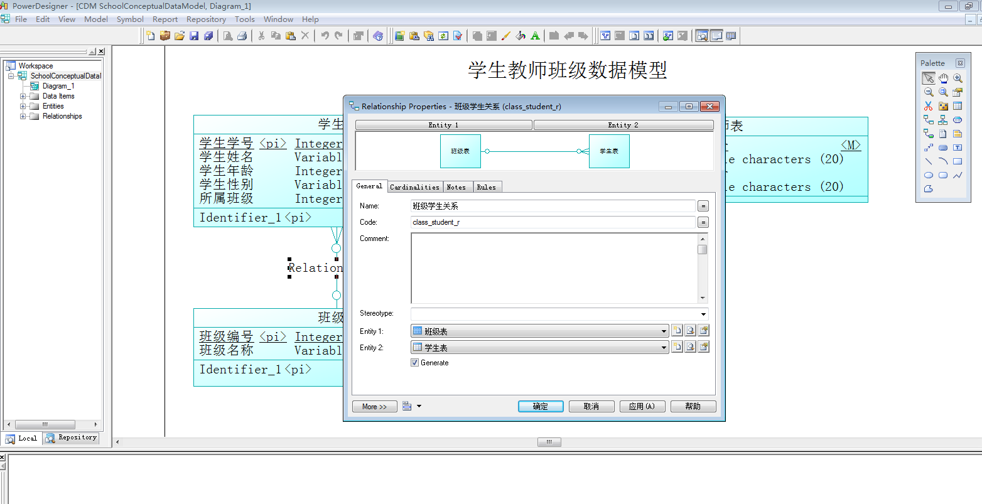Image resolution: width=982 pixels, height=504 pixels.
Task: Select the Arc tool in the Palette
Action: [x=943, y=161]
